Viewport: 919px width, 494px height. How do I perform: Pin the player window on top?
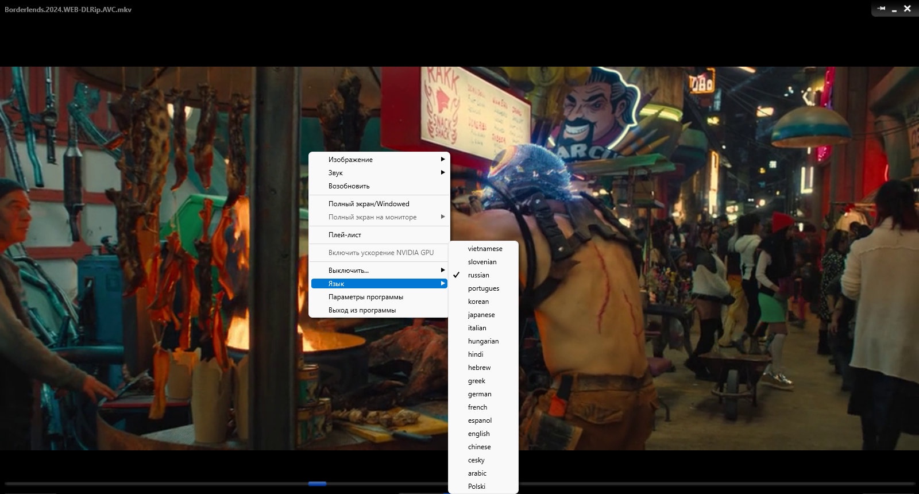[882, 9]
